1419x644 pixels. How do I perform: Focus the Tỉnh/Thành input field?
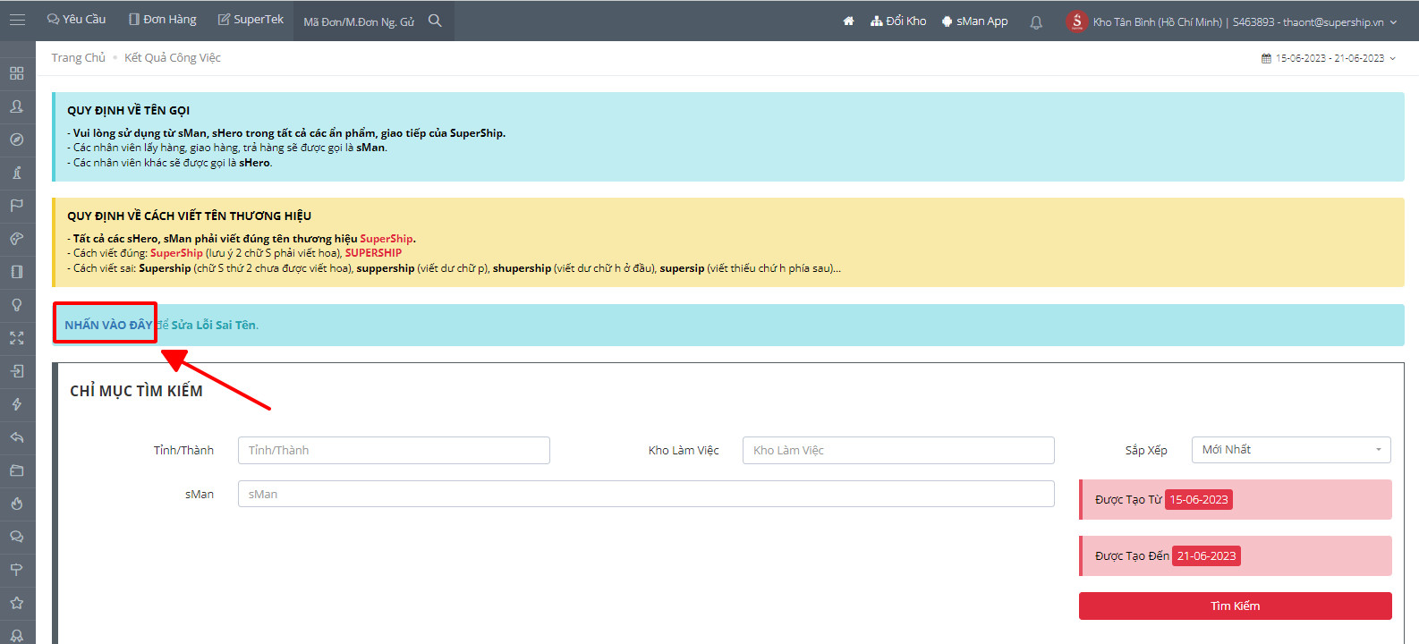(394, 450)
